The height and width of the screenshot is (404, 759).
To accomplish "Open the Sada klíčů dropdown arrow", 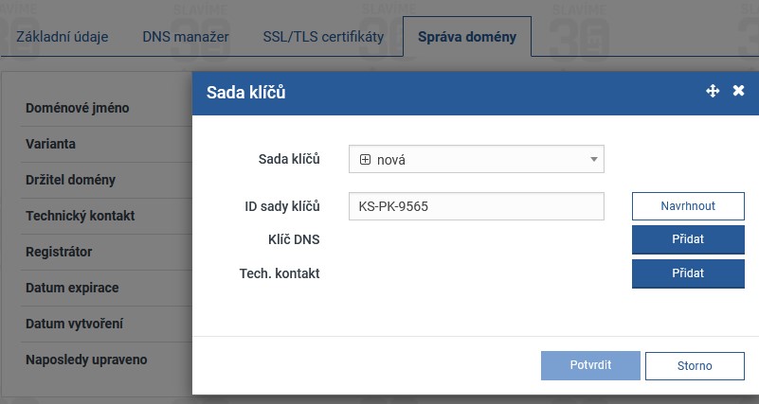I will tap(593, 160).
